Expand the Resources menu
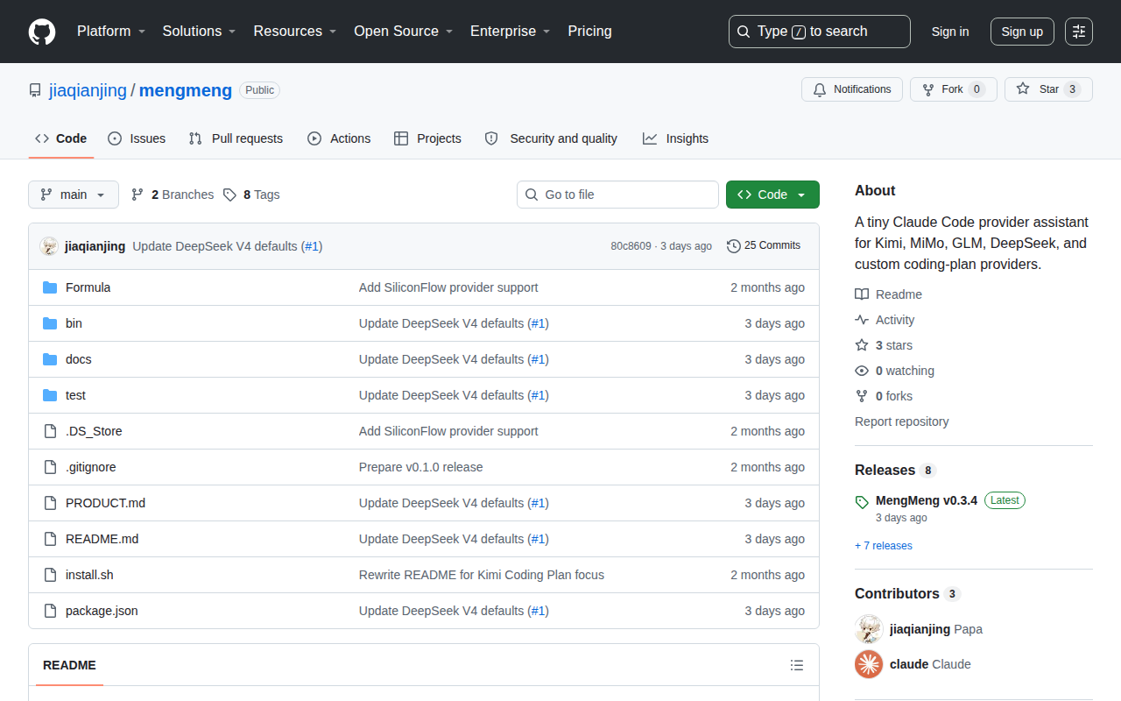Screen dimensions: 1121x701 point(295,32)
